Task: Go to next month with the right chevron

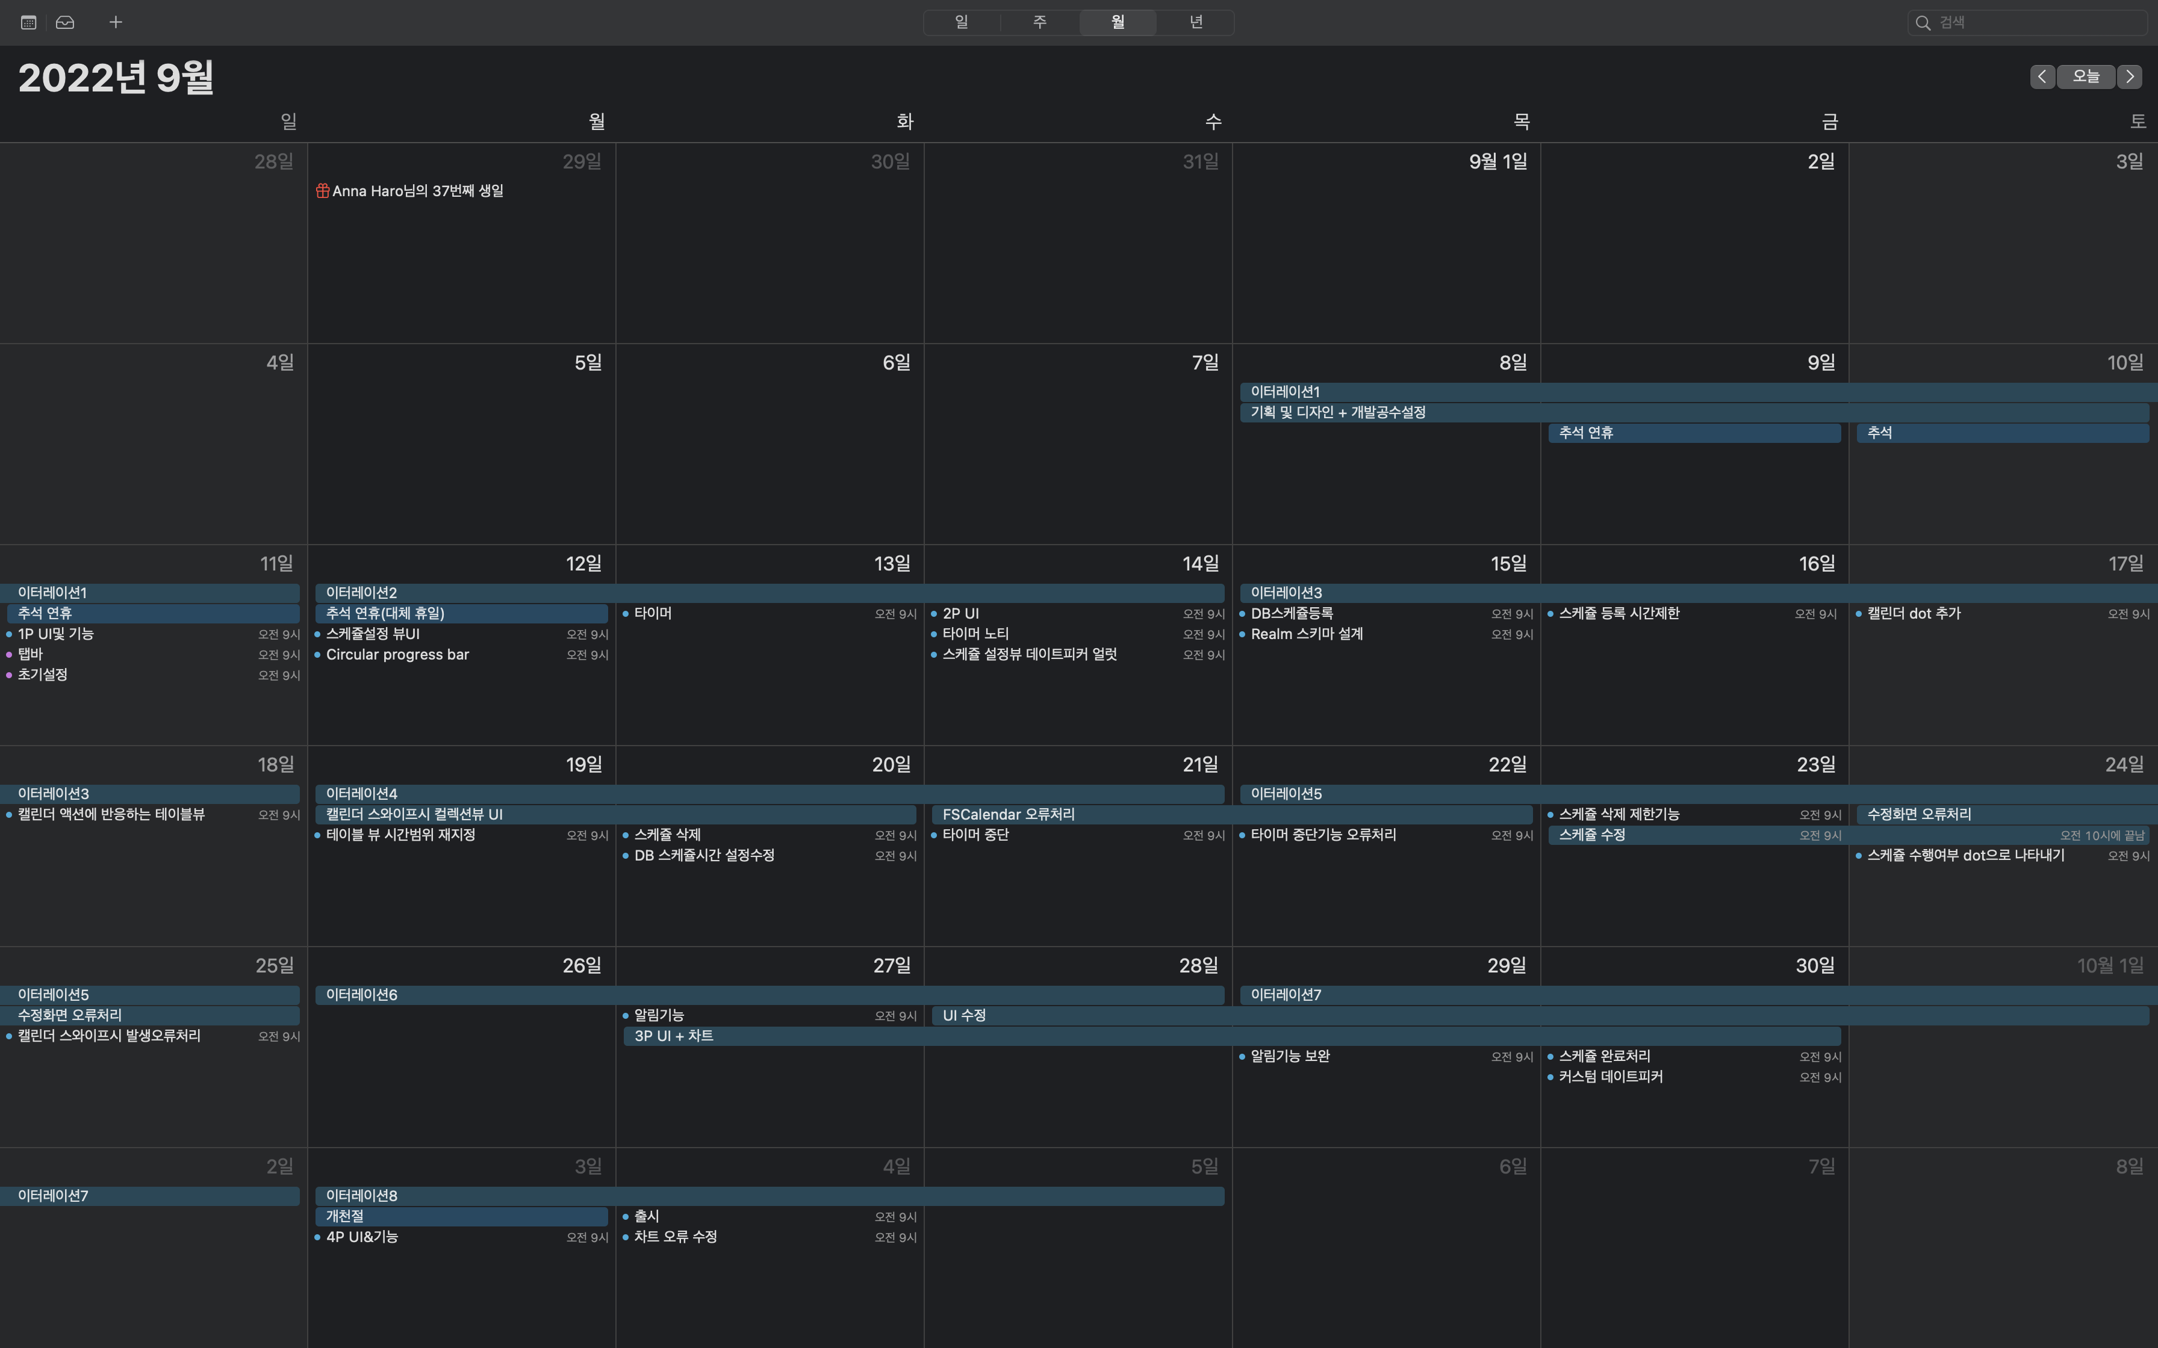Action: point(2130,76)
